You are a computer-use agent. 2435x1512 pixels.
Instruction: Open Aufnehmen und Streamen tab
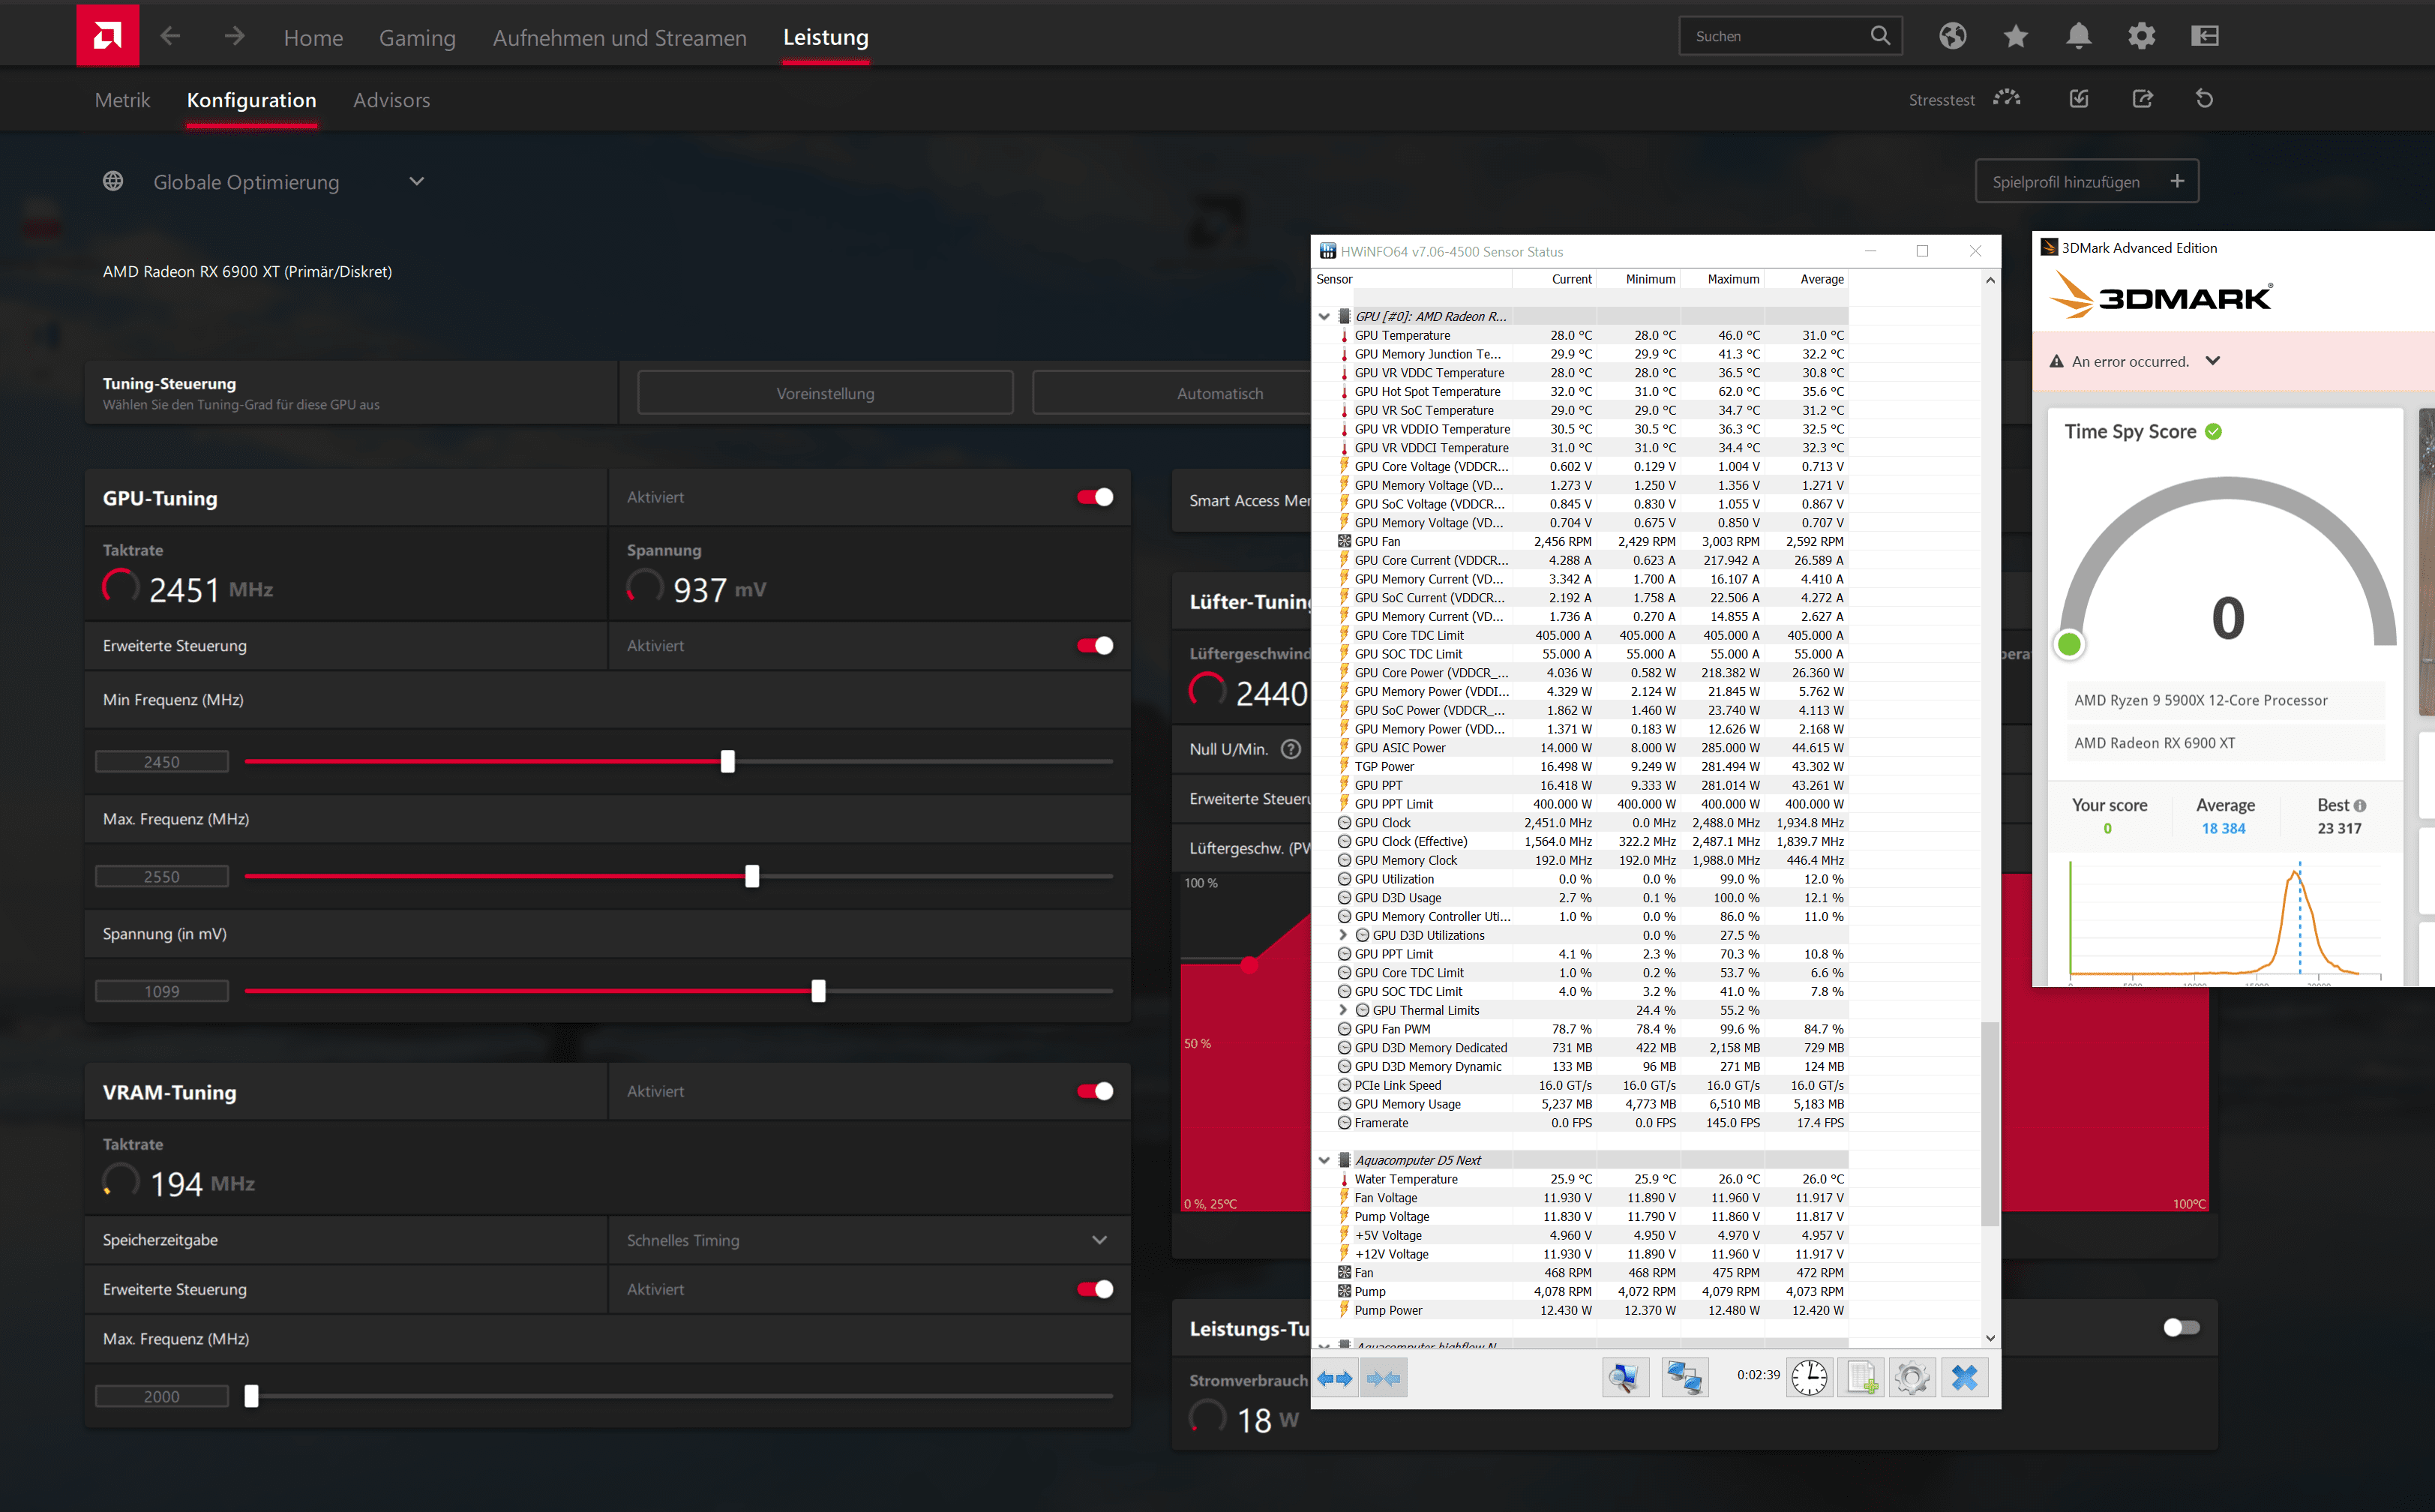[619, 37]
